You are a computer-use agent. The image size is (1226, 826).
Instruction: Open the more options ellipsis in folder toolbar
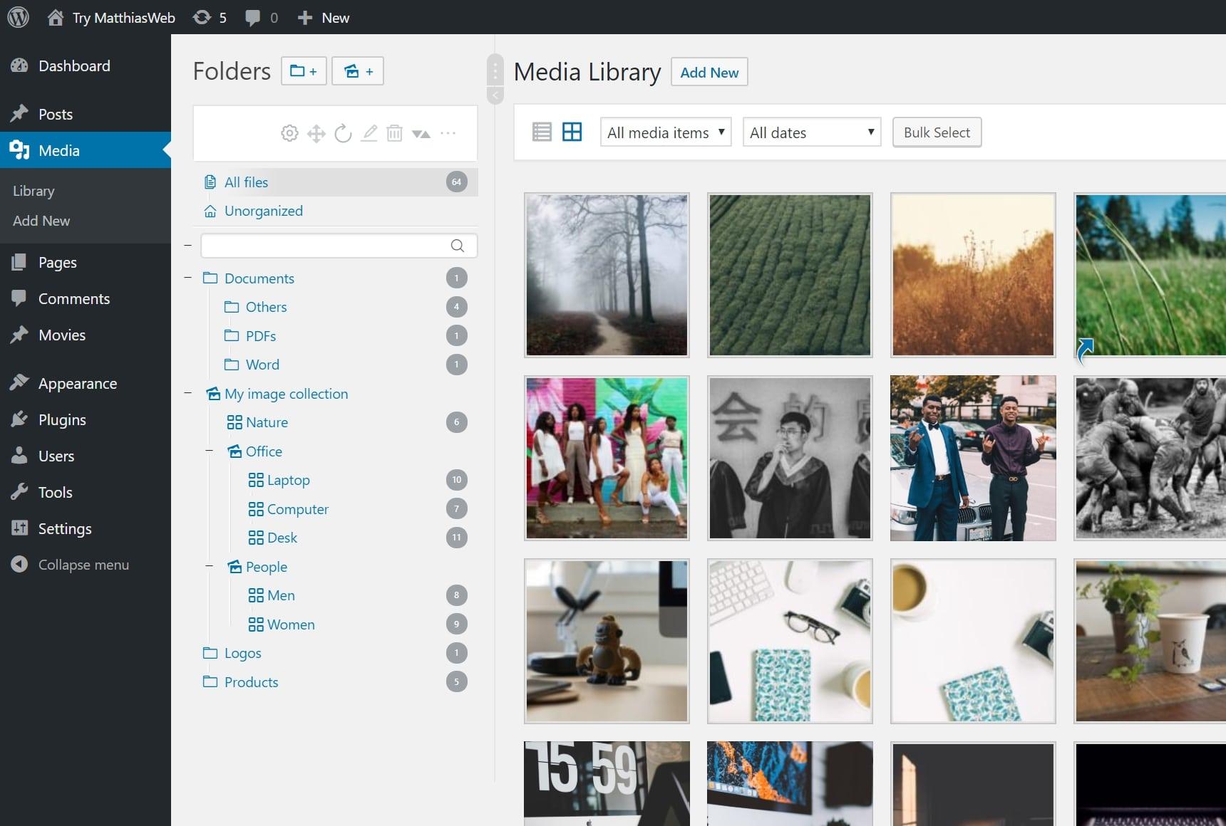coord(448,133)
